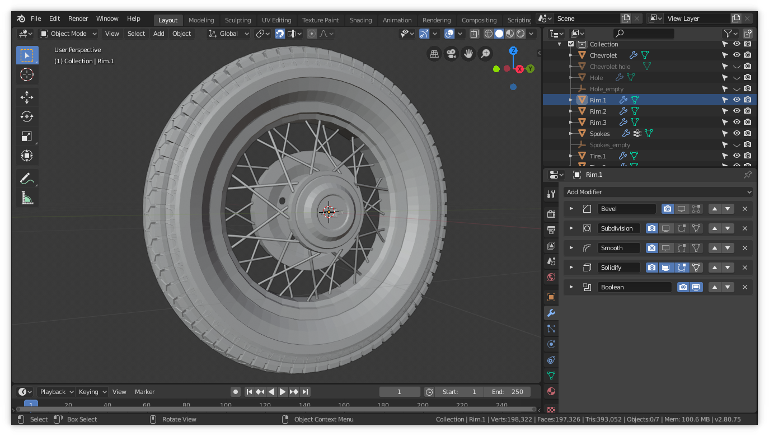
Task: Toggle Collection checkbox in outliner
Action: (x=571, y=44)
